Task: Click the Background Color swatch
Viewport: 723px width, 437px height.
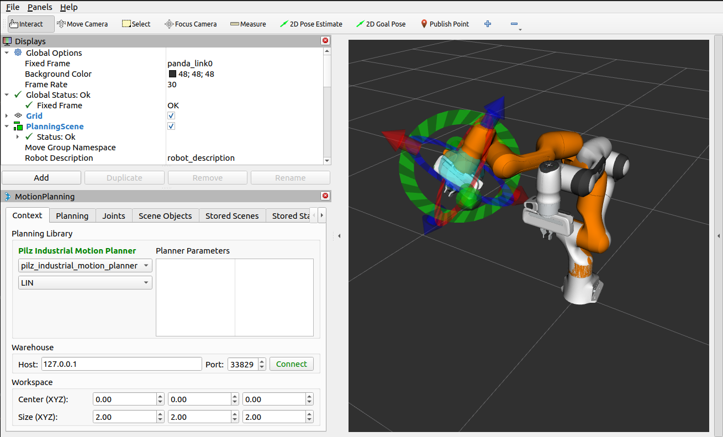Action: point(172,74)
